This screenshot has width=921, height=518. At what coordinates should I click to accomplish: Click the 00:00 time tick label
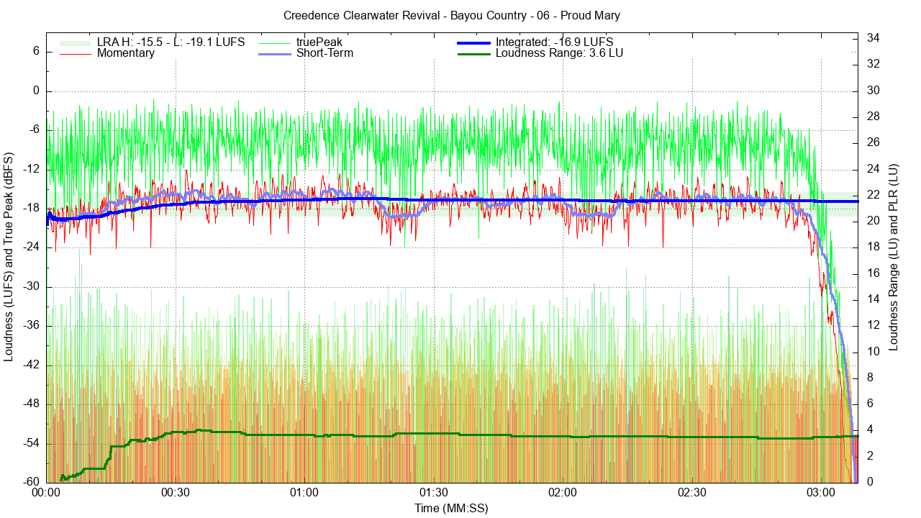[46, 493]
